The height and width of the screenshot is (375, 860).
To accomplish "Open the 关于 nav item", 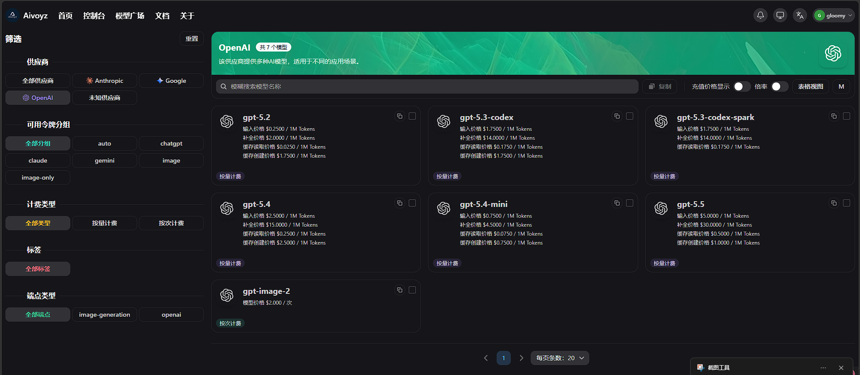I will pos(187,16).
